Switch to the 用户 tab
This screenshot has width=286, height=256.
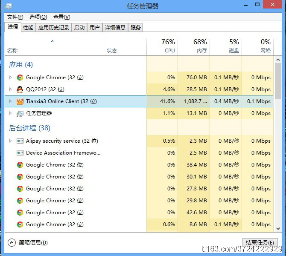(x=95, y=27)
